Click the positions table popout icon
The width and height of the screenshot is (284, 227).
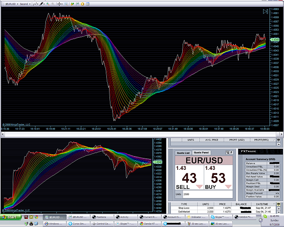click(279, 140)
